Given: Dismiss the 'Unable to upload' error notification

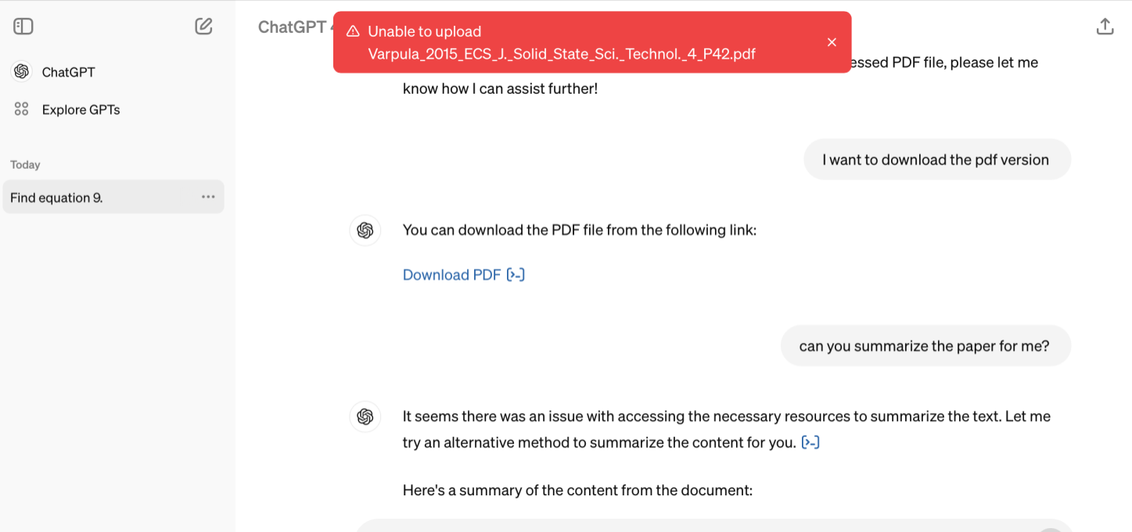Looking at the screenshot, I should (832, 42).
